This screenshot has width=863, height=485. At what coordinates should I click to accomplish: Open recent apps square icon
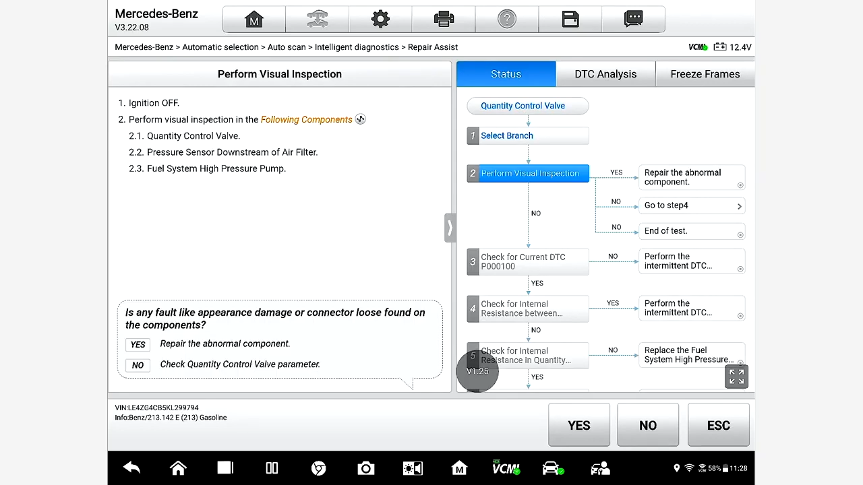225,468
